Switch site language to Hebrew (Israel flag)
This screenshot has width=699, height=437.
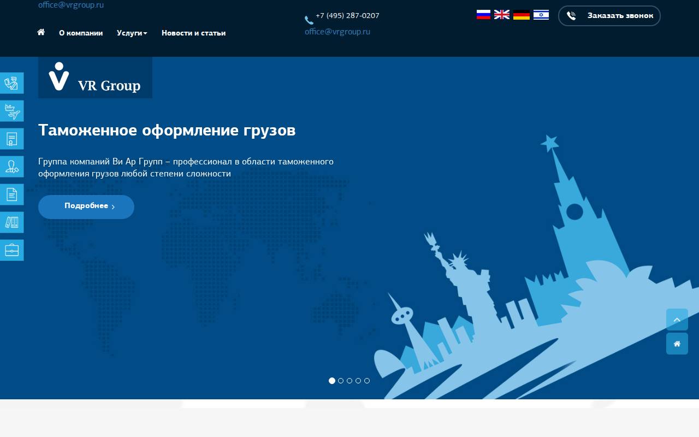[x=541, y=15]
